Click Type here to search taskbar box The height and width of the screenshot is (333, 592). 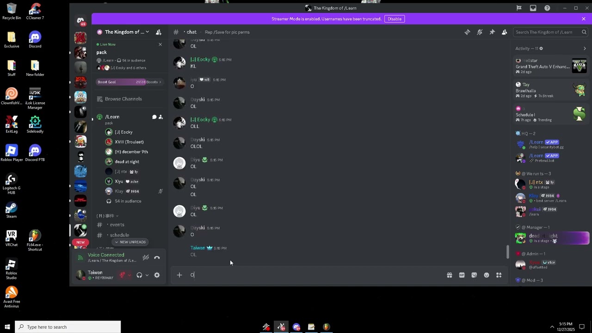click(x=68, y=327)
